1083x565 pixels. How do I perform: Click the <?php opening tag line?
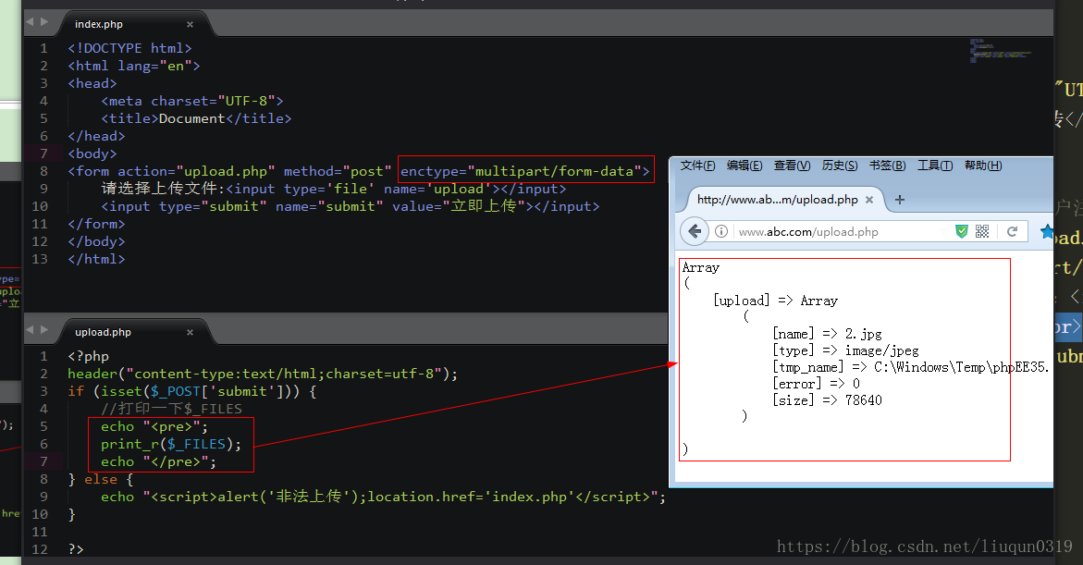[89, 356]
